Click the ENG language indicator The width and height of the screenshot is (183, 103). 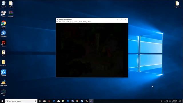pos(170,101)
